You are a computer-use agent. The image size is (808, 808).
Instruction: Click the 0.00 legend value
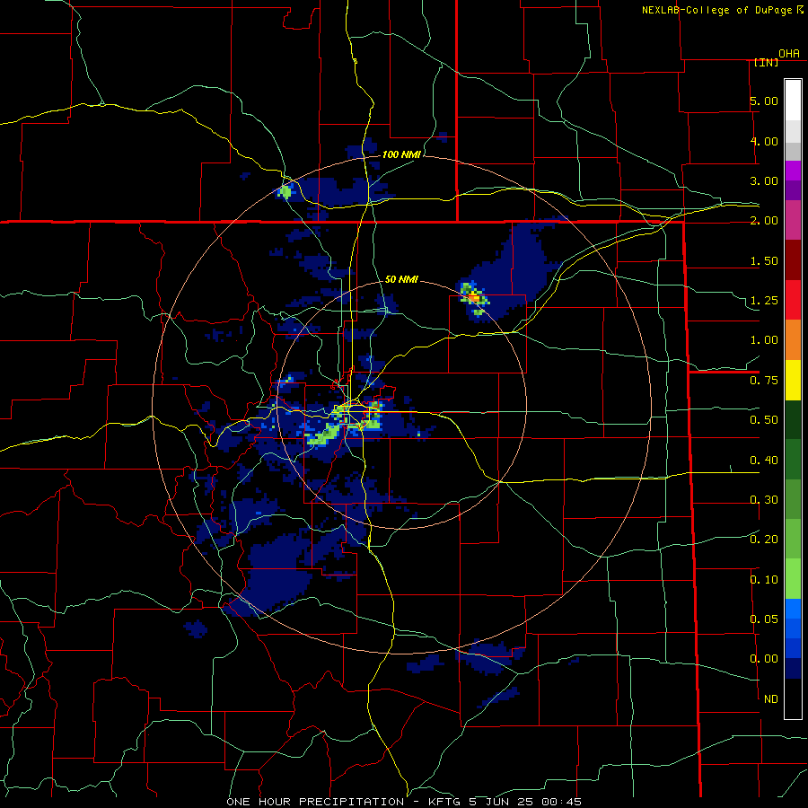tap(764, 659)
